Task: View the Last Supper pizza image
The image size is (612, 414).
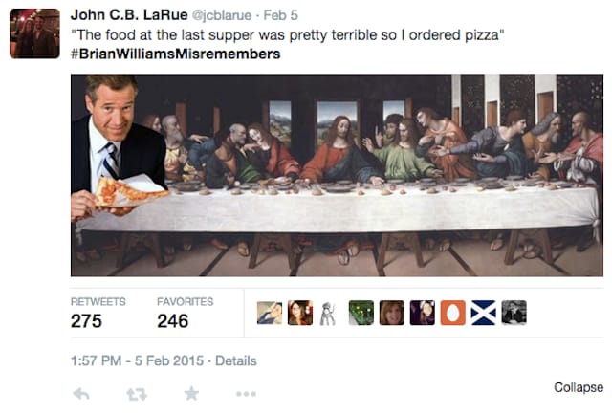Action: click(x=337, y=175)
